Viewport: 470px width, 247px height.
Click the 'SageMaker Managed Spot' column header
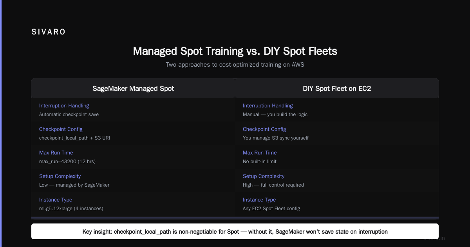point(133,89)
